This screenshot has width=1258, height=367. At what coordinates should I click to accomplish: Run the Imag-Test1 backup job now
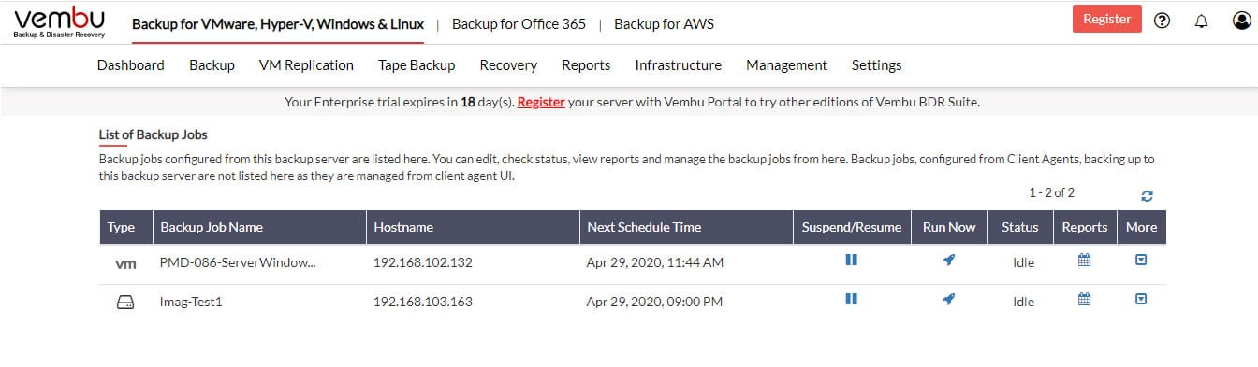pyautogui.click(x=949, y=300)
